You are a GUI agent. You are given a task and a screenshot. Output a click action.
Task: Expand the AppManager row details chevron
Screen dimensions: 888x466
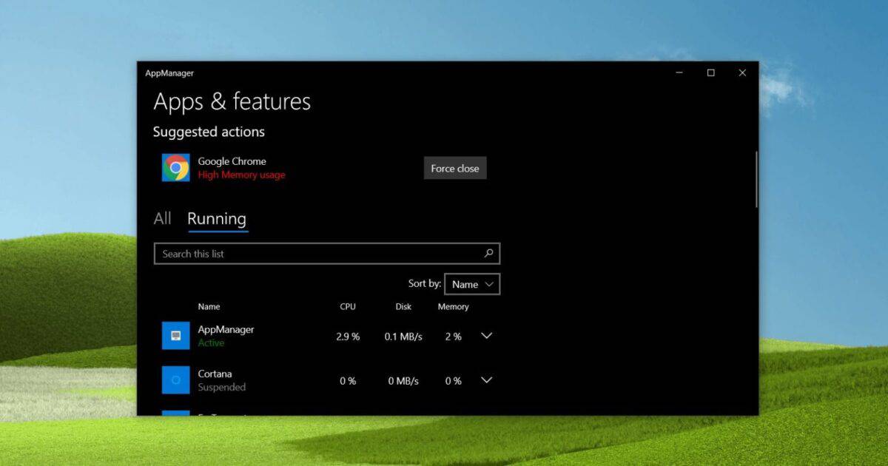486,336
